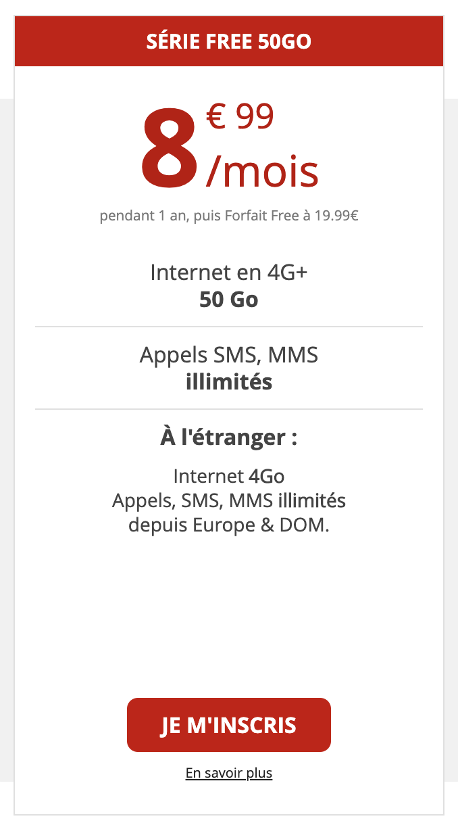This screenshot has height=825, width=458.
Task: Select the bold illimités text
Action: (228, 381)
